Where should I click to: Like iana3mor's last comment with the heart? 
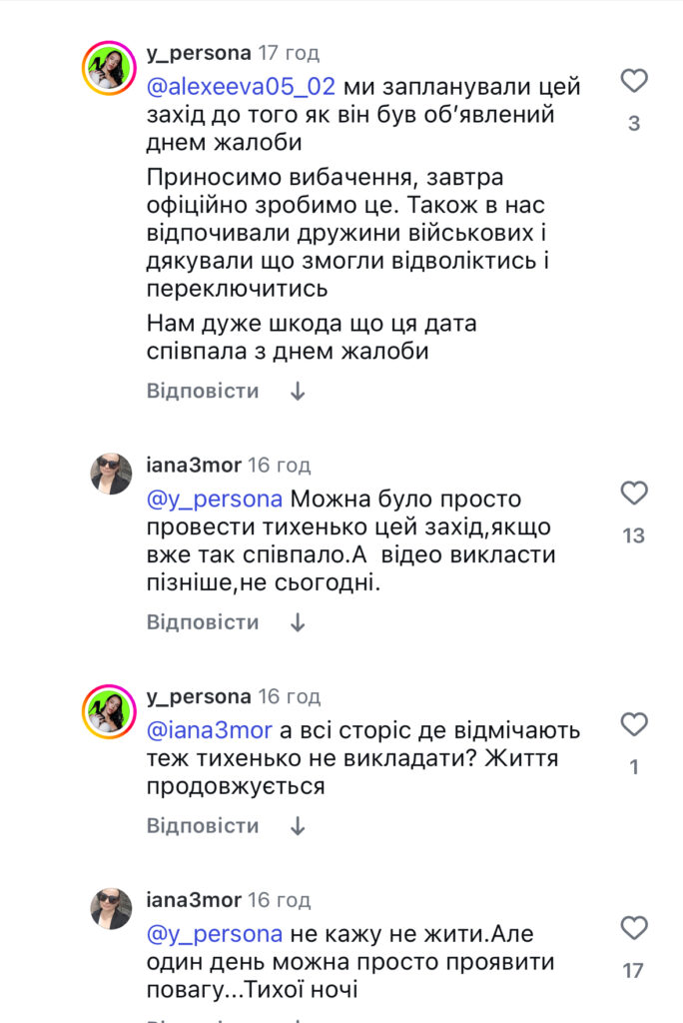[x=632, y=930]
